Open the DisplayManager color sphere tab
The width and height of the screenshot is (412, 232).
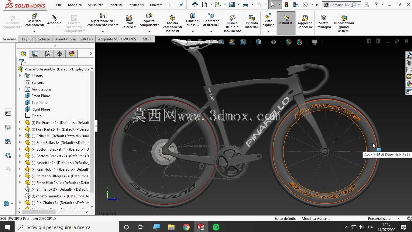click(x=72, y=54)
